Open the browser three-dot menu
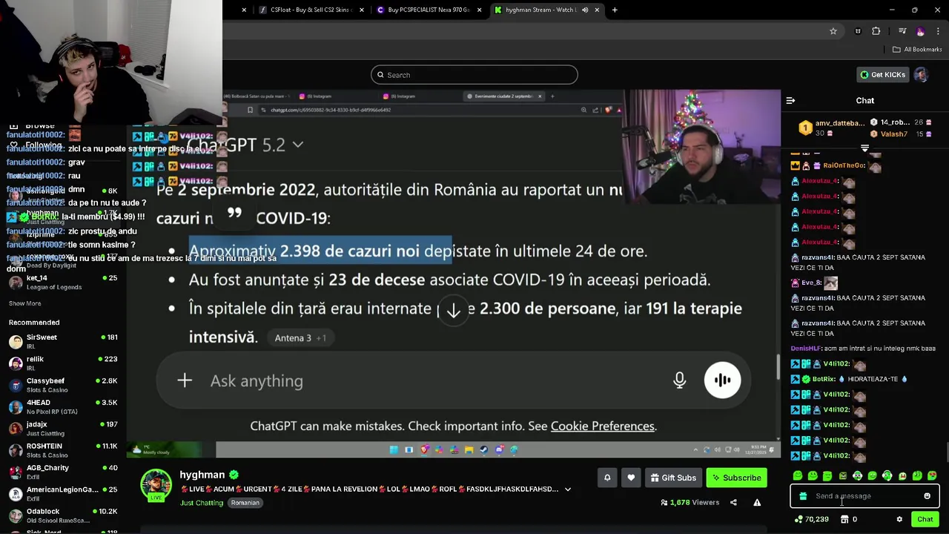This screenshot has height=534, width=949. click(x=939, y=31)
